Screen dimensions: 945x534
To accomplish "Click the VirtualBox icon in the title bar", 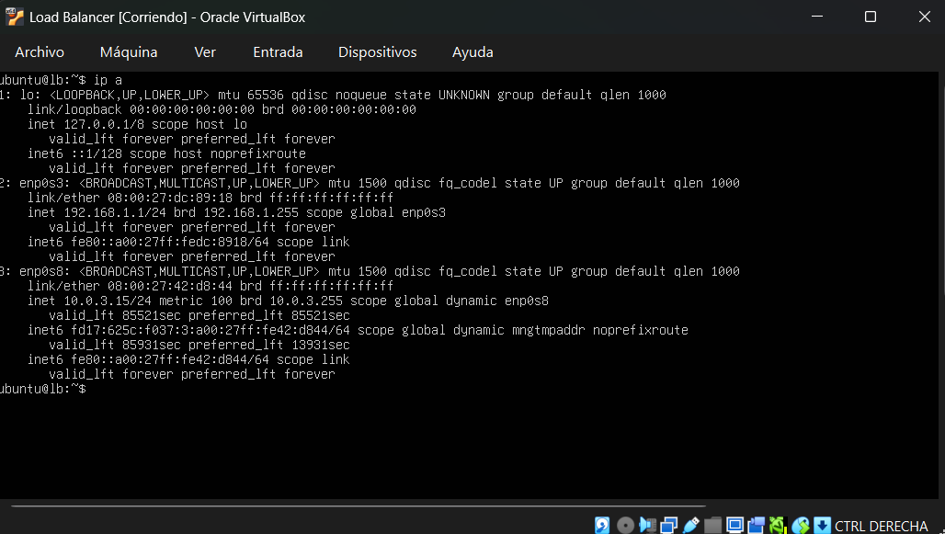I will [15, 17].
